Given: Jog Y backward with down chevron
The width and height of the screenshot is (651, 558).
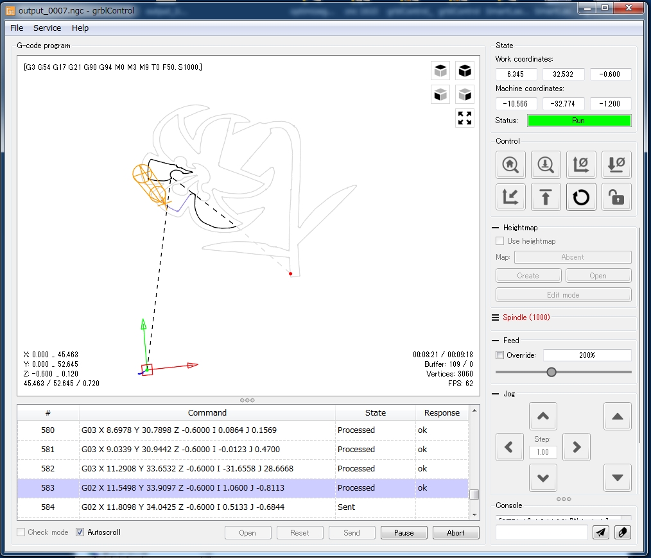Looking at the screenshot, I should 543,478.
